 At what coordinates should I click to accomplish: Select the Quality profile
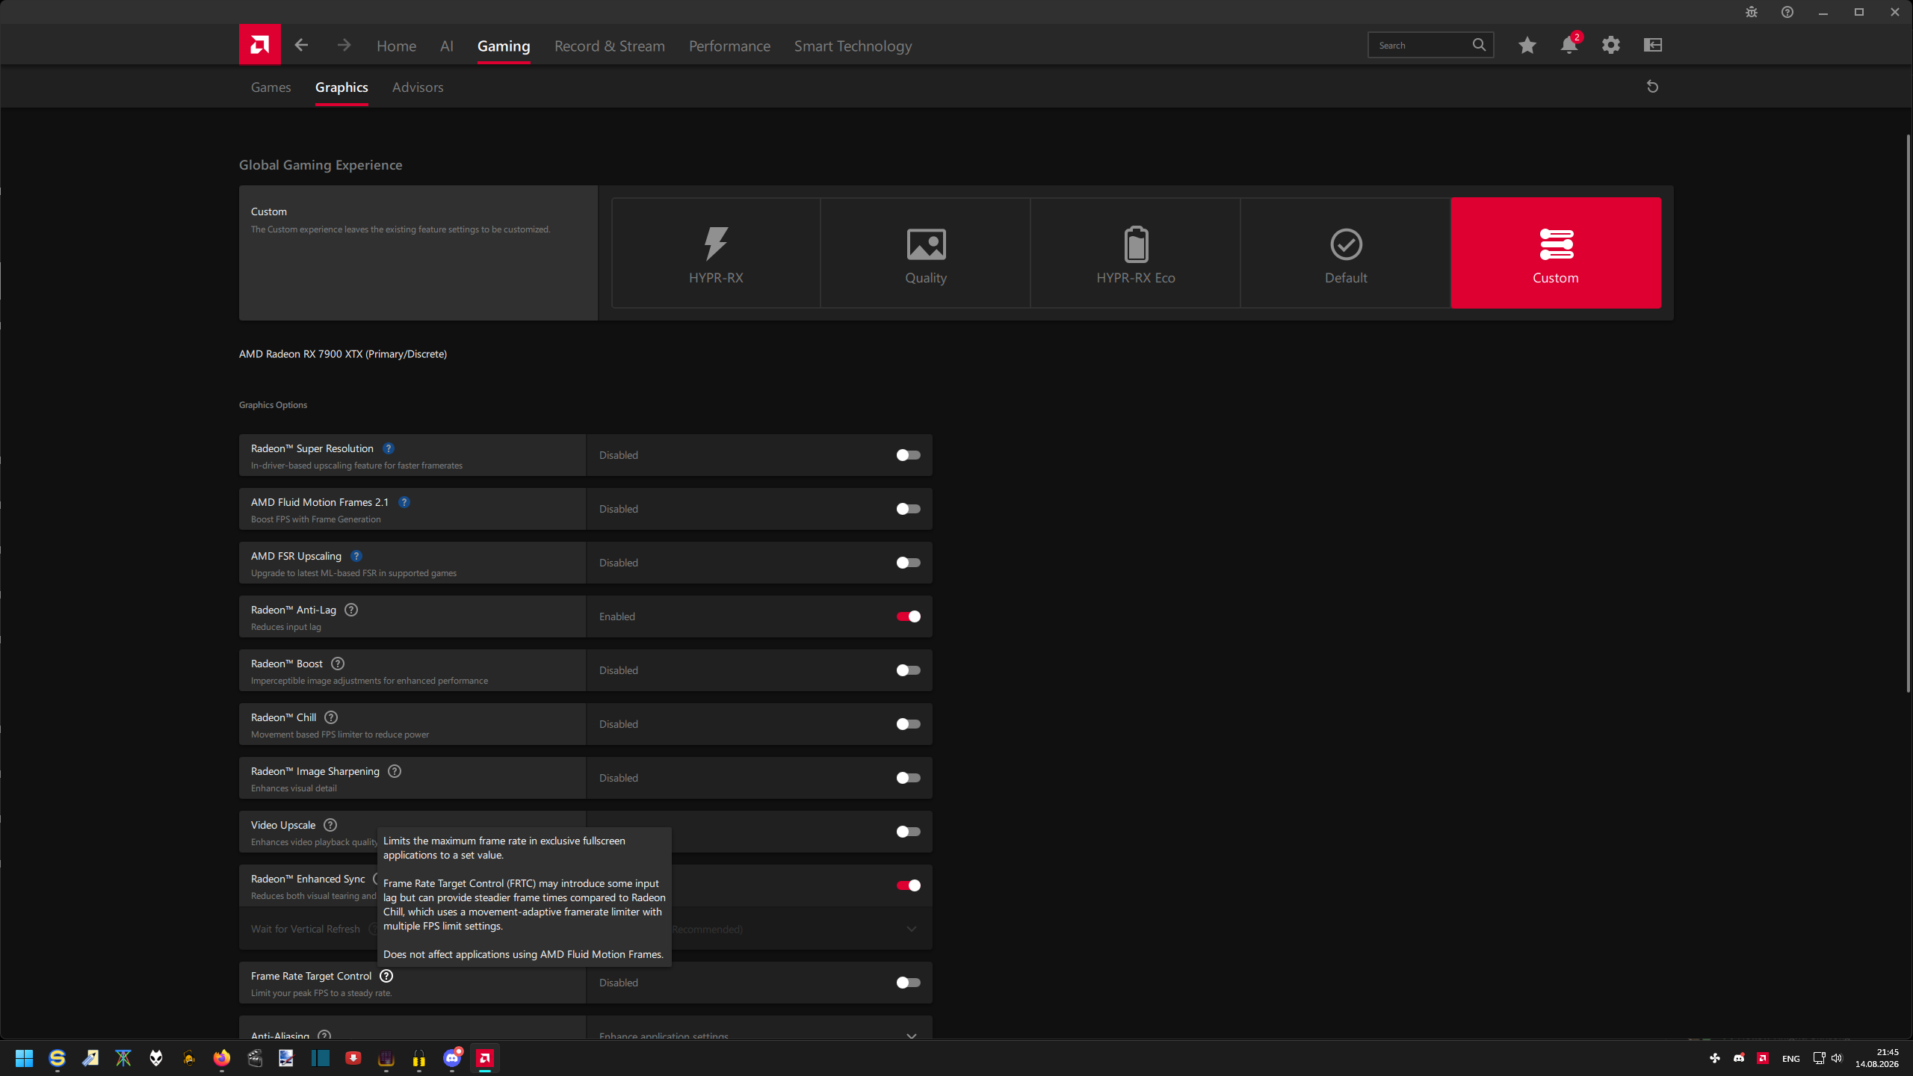(926, 253)
